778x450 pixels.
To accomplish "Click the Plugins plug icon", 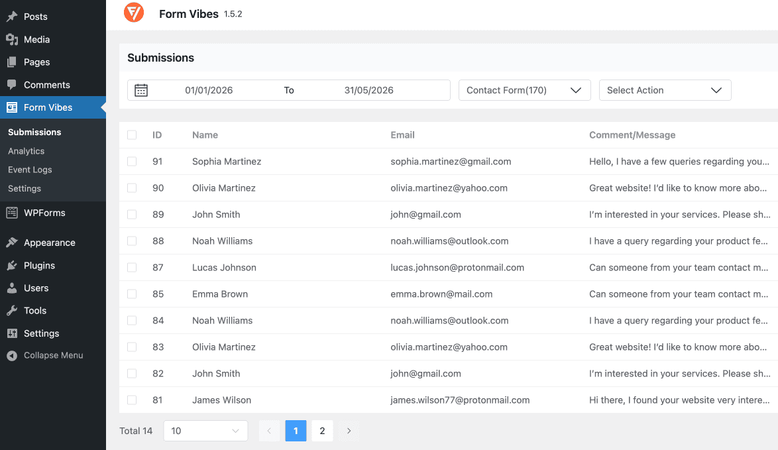I will pyautogui.click(x=12, y=266).
